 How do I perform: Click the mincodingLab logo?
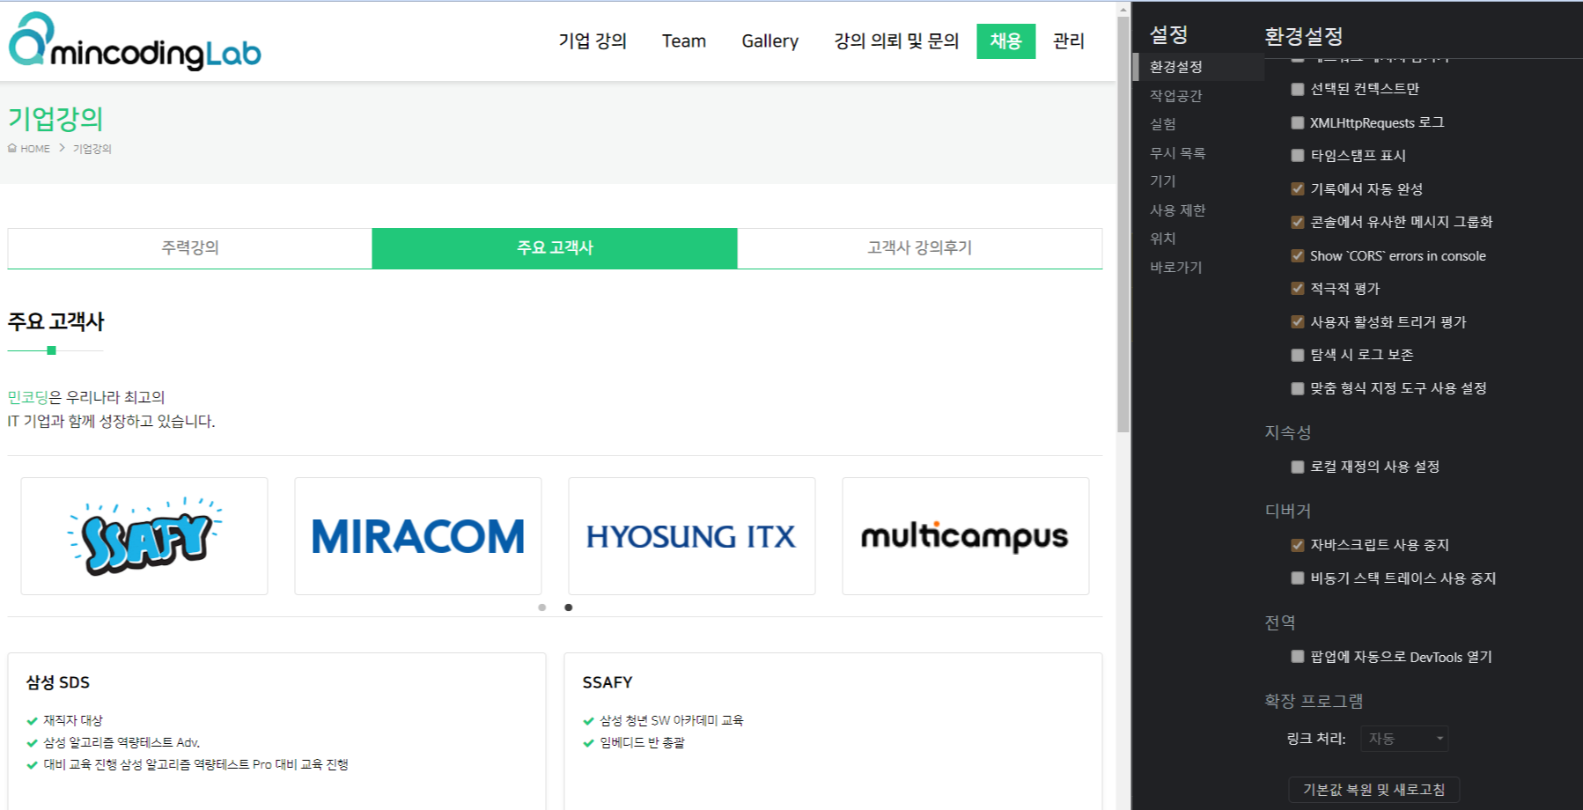click(135, 41)
